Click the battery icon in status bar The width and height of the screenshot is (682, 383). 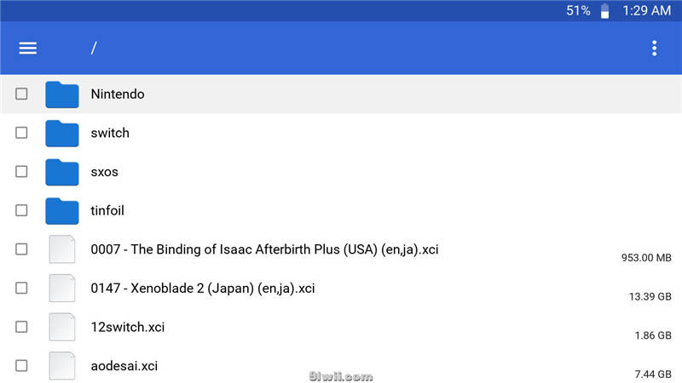click(604, 11)
